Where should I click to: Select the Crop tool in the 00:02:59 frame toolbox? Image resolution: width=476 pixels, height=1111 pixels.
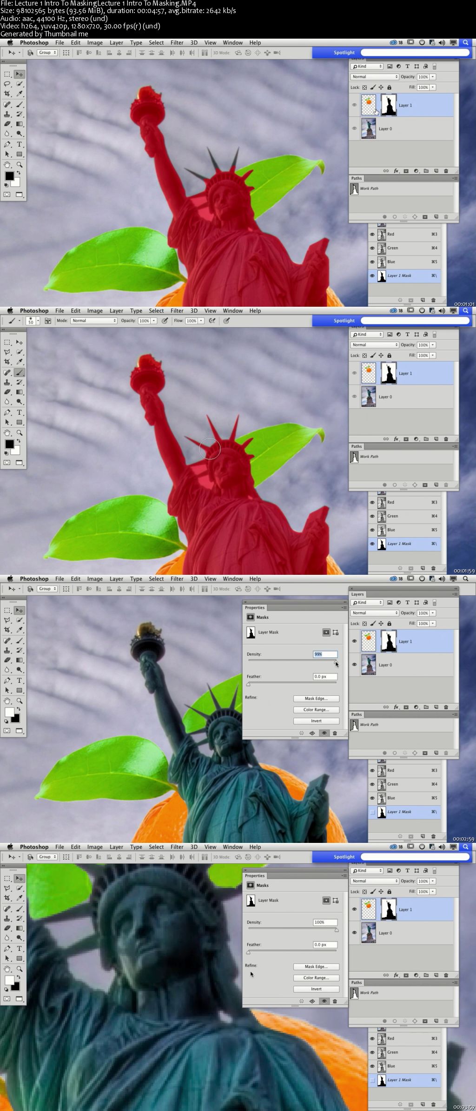point(7,630)
